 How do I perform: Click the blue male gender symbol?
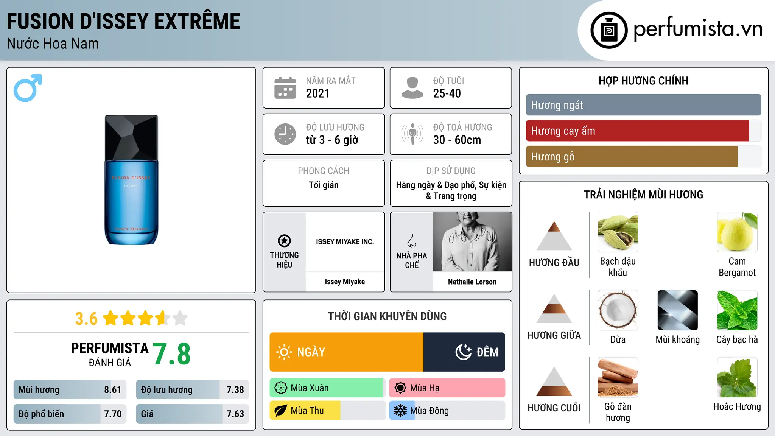click(x=28, y=88)
